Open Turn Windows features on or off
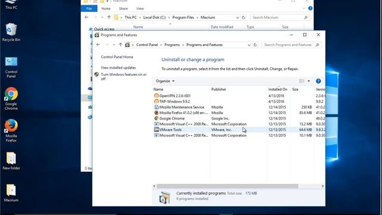 point(124,76)
